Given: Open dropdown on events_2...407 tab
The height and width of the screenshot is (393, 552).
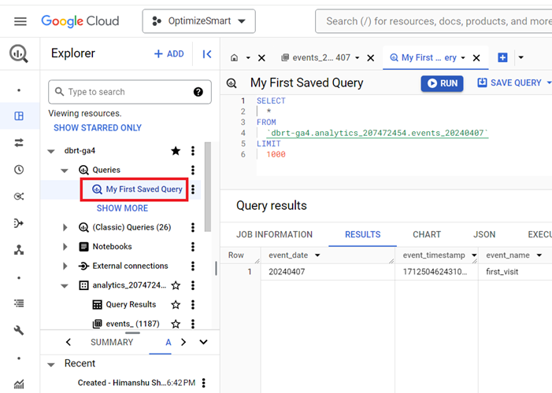Looking at the screenshot, I should click(x=357, y=58).
